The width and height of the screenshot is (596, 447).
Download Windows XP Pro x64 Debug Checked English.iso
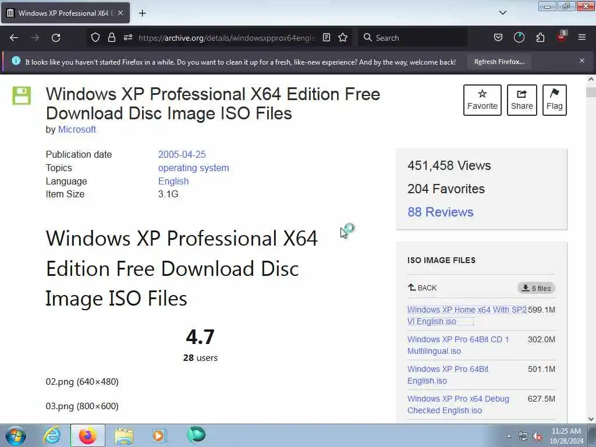click(x=458, y=405)
